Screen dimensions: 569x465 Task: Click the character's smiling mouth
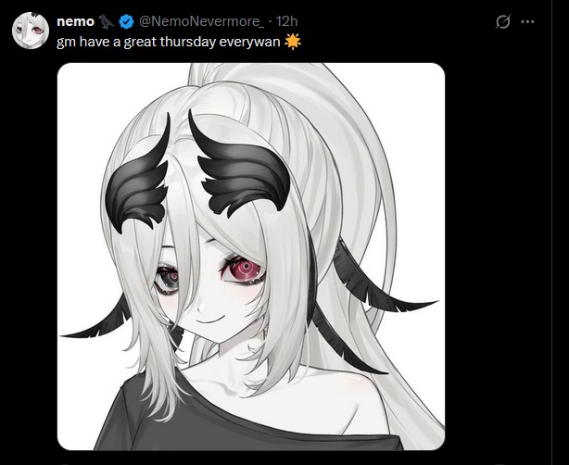pos(207,320)
